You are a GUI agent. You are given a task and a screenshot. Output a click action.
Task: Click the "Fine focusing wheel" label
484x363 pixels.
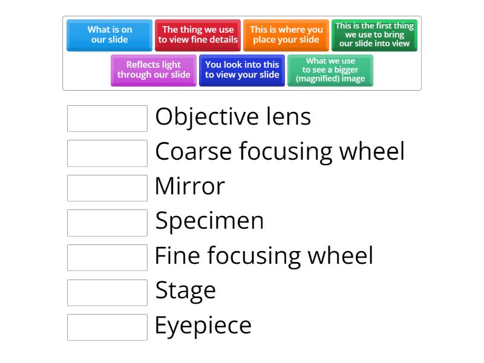click(264, 256)
